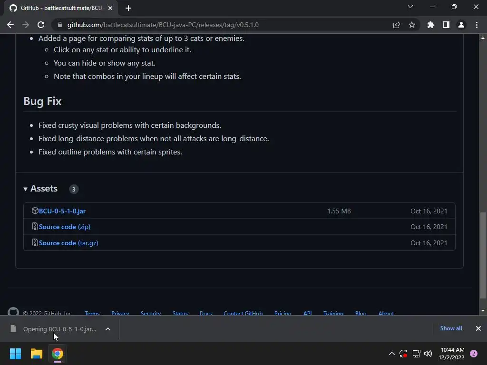Open the Extensions puzzle icon
The width and height of the screenshot is (487, 365).
pos(431,25)
